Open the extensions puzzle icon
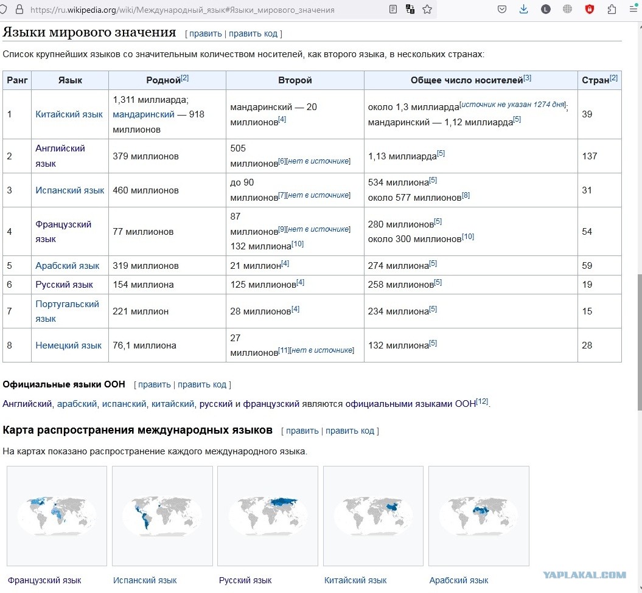The height and width of the screenshot is (593, 642). [x=612, y=9]
